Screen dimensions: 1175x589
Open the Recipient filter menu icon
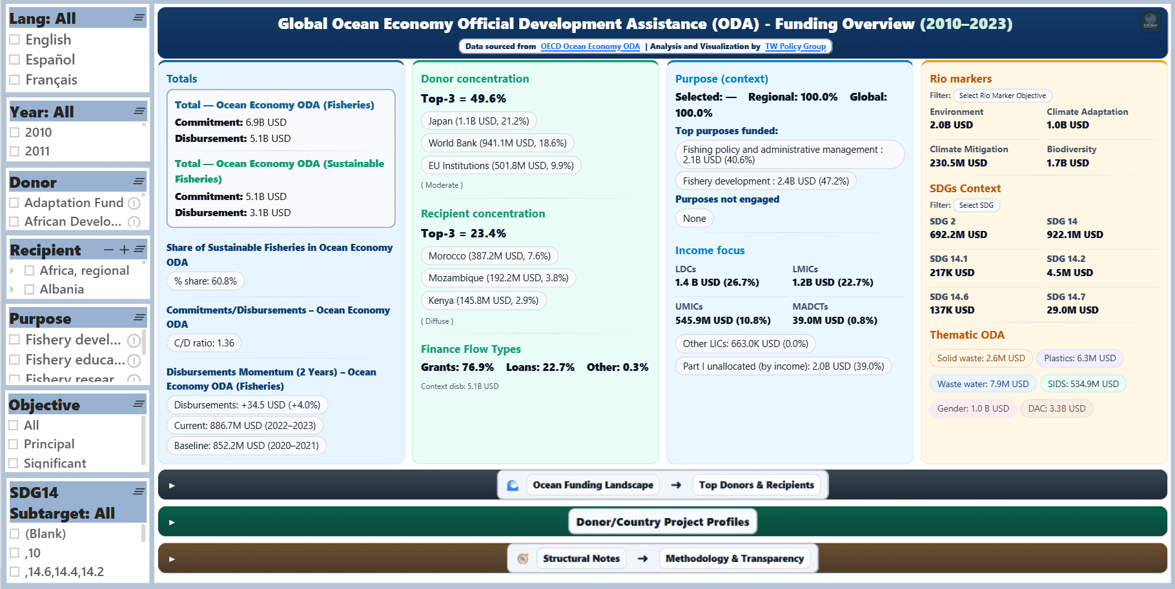point(139,249)
